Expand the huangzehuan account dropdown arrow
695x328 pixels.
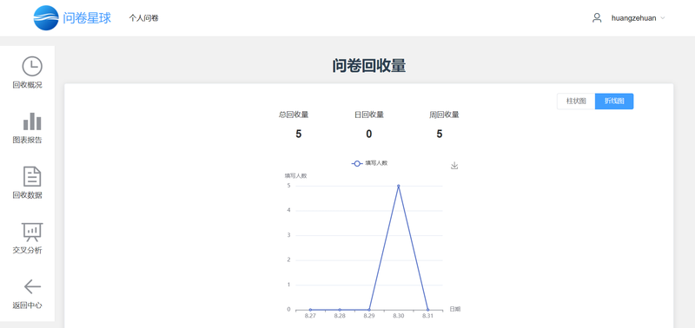(x=663, y=18)
